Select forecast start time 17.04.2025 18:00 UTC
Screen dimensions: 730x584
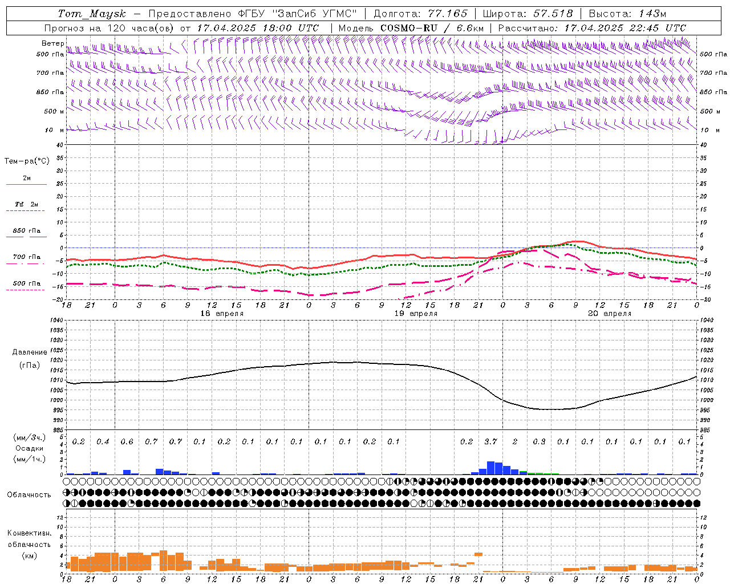[x=258, y=28]
